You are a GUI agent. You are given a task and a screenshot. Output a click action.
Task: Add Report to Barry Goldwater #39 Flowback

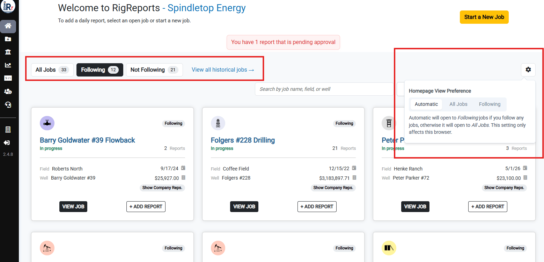[146, 206]
